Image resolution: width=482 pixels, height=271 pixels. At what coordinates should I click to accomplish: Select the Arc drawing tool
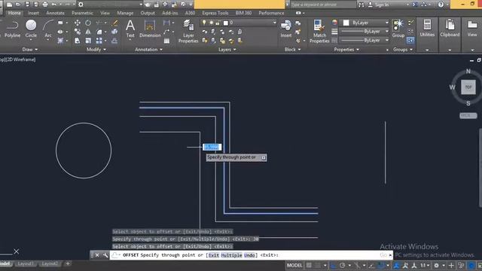[x=48, y=29]
